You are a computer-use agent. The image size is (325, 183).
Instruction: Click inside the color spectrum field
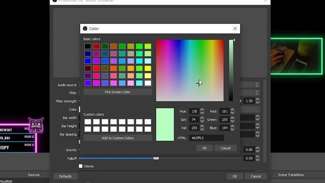click(x=189, y=71)
